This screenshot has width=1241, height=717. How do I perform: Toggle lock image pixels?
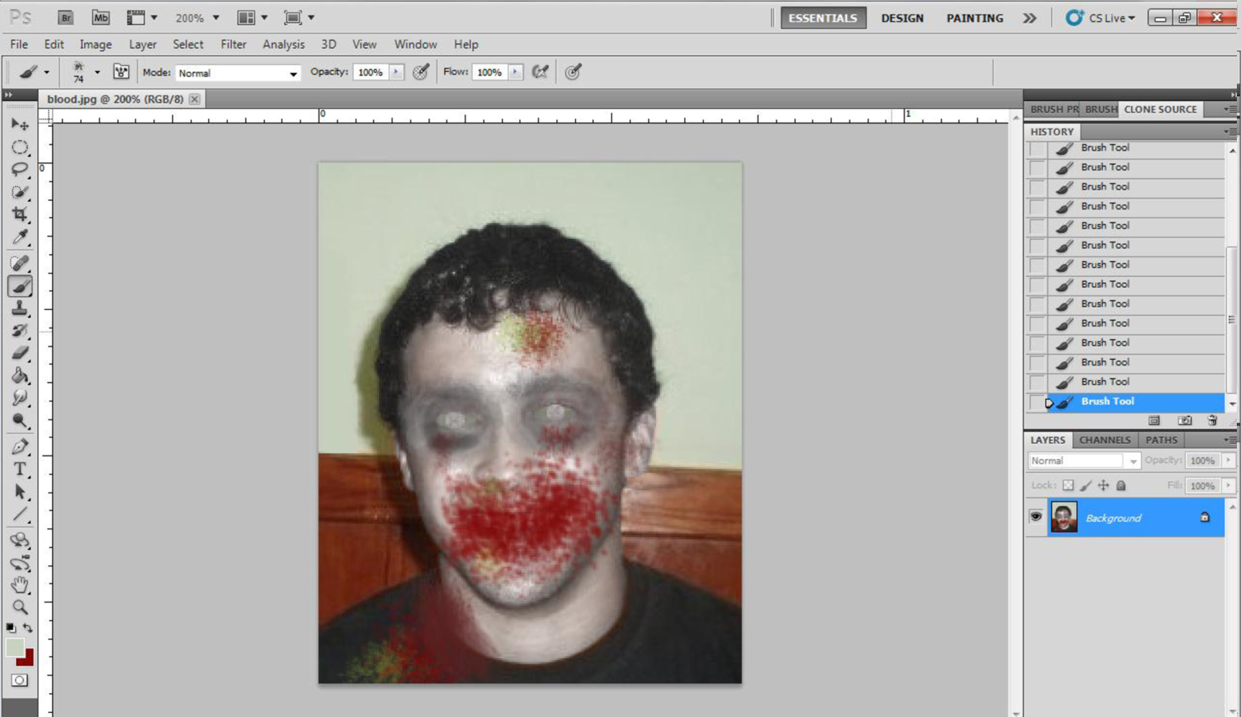tap(1086, 486)
